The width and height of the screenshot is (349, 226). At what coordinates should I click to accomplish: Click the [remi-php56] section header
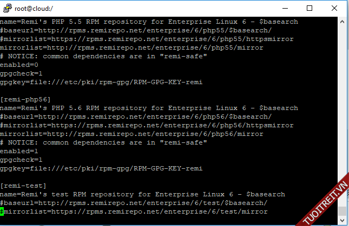click(25, 99)
